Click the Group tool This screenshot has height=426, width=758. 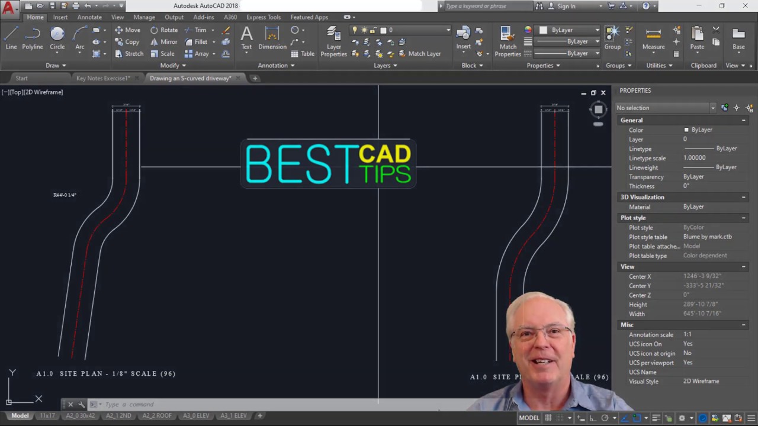click(612, 38)
